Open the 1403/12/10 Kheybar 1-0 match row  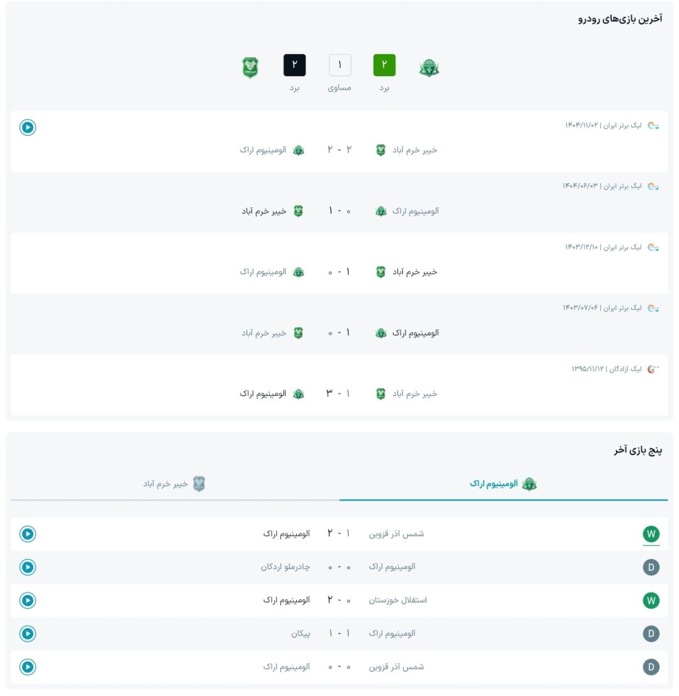point(339,263)
